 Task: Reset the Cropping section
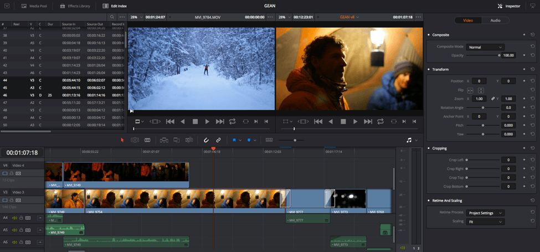pyautogui.click(x=533, y=148)
